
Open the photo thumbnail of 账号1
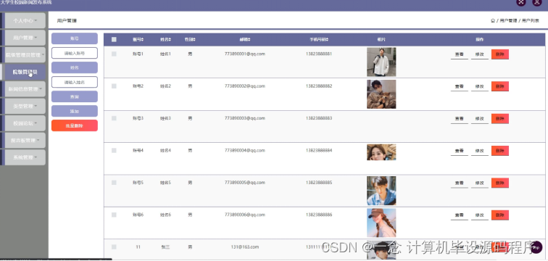[381, 62]
